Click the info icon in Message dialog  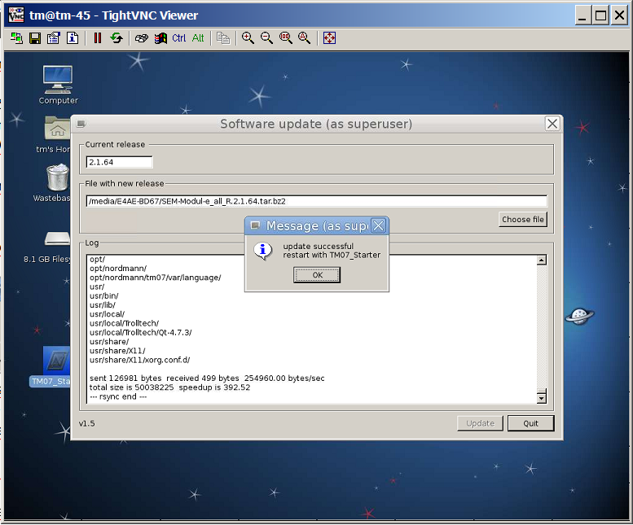(x=263, y=251)
